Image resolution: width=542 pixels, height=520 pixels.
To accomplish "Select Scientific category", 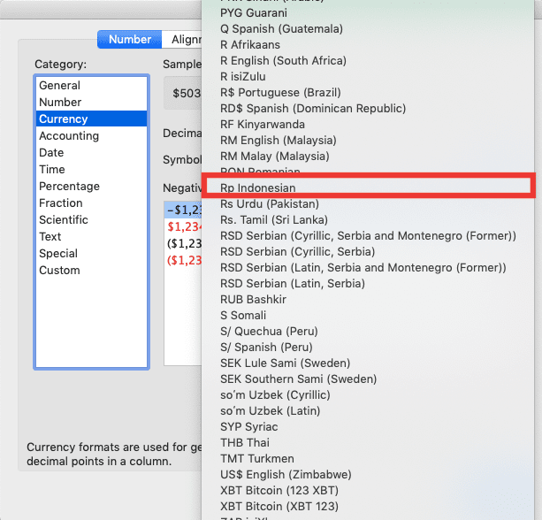I will point(92,220).
